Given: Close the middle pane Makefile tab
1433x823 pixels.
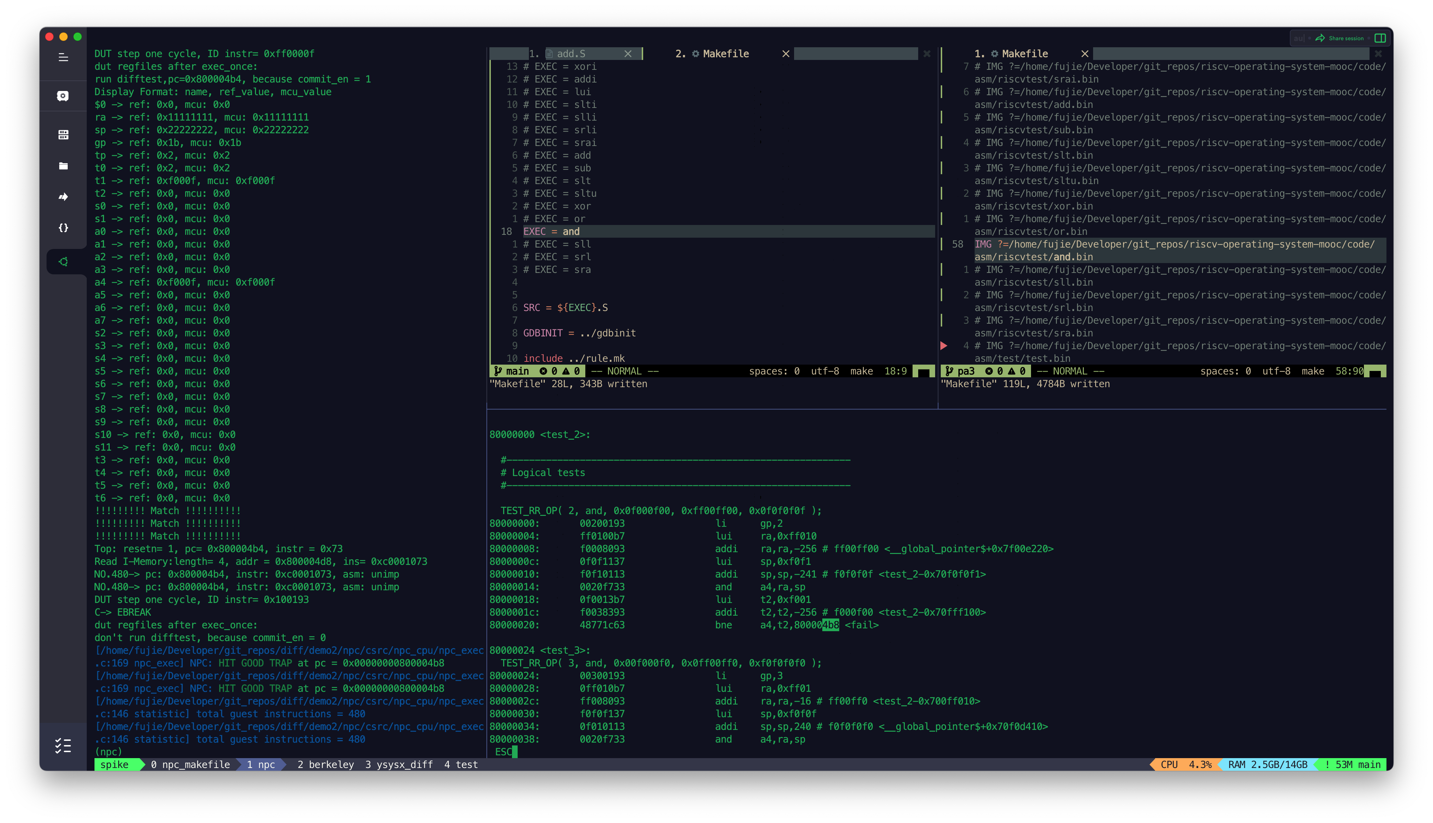Looking at the screenshot, I should tap(786, 54).
